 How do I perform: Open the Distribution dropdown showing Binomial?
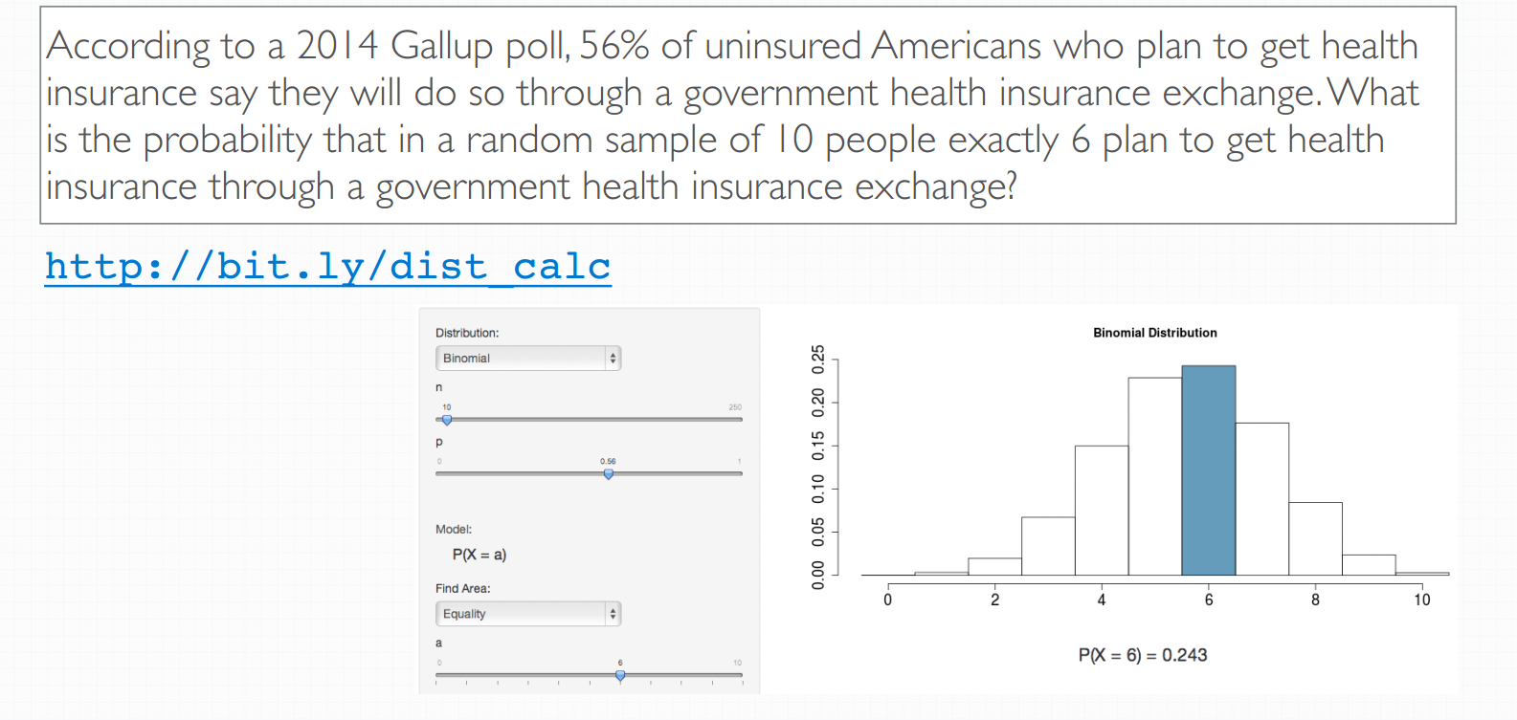point(528,358)
